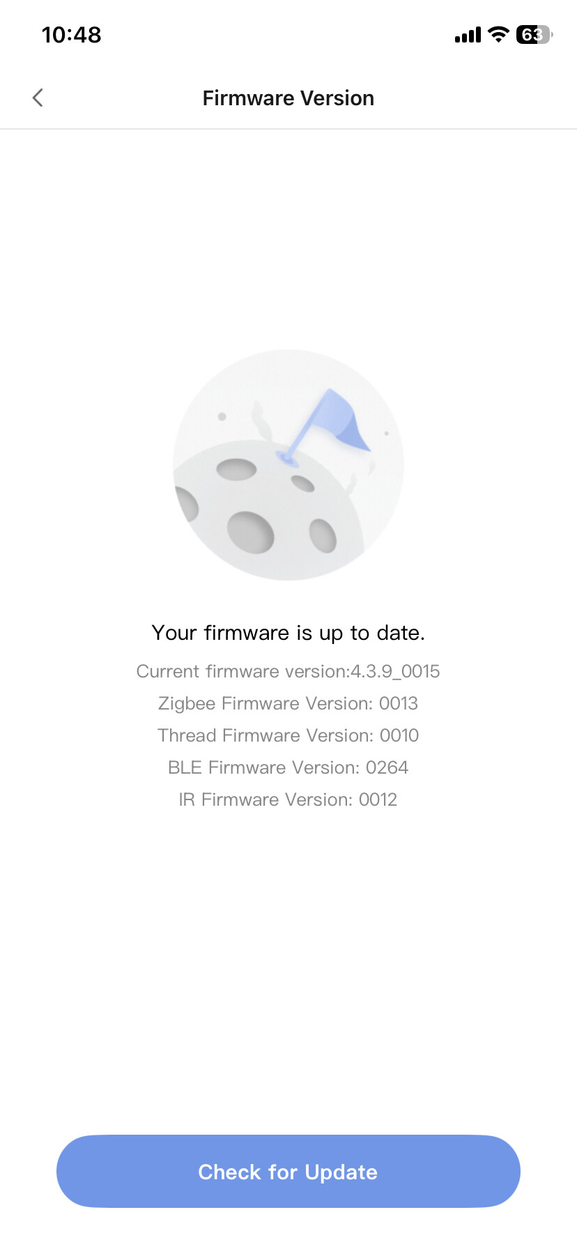Tap the top-left oval moon crater

236,469
